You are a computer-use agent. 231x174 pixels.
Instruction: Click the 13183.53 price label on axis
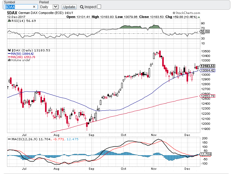208,66
